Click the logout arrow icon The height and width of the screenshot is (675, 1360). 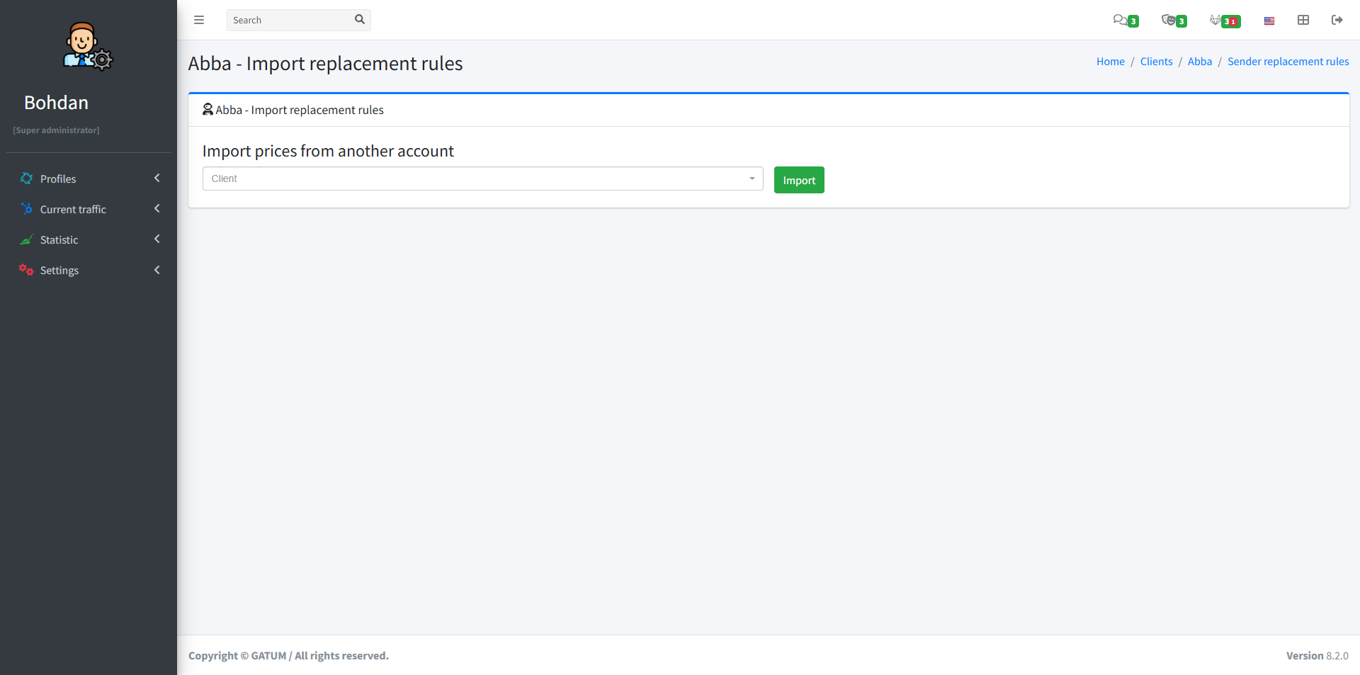(x=1337, y=20)
